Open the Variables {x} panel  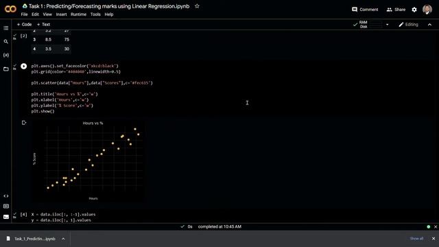point(6,55)
